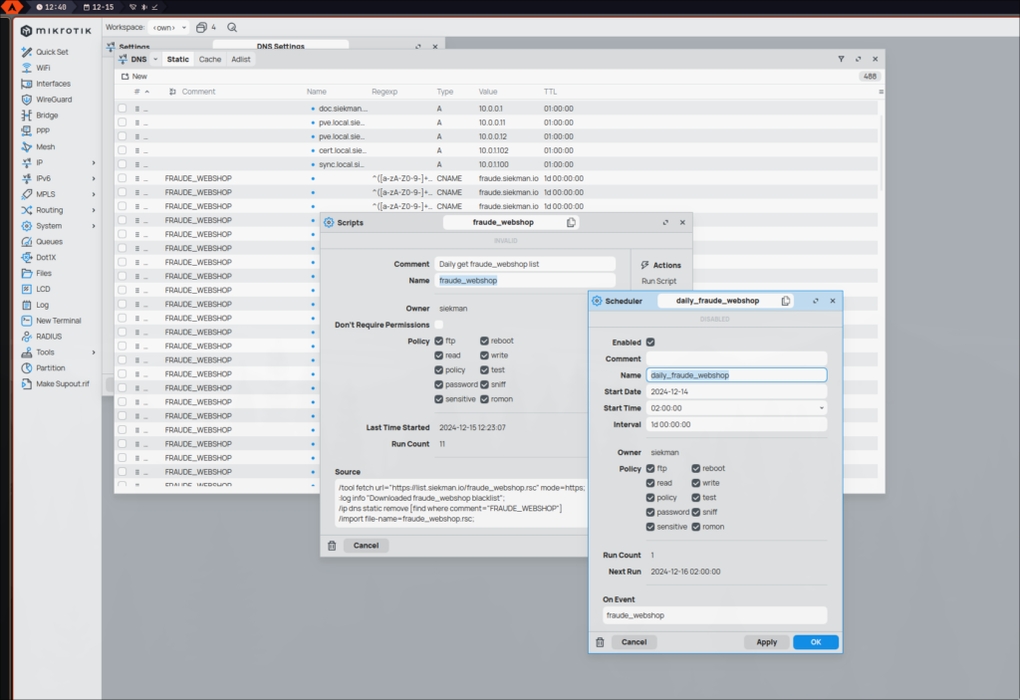
Task: Switch to the Static tab
Action: [177, 59]
